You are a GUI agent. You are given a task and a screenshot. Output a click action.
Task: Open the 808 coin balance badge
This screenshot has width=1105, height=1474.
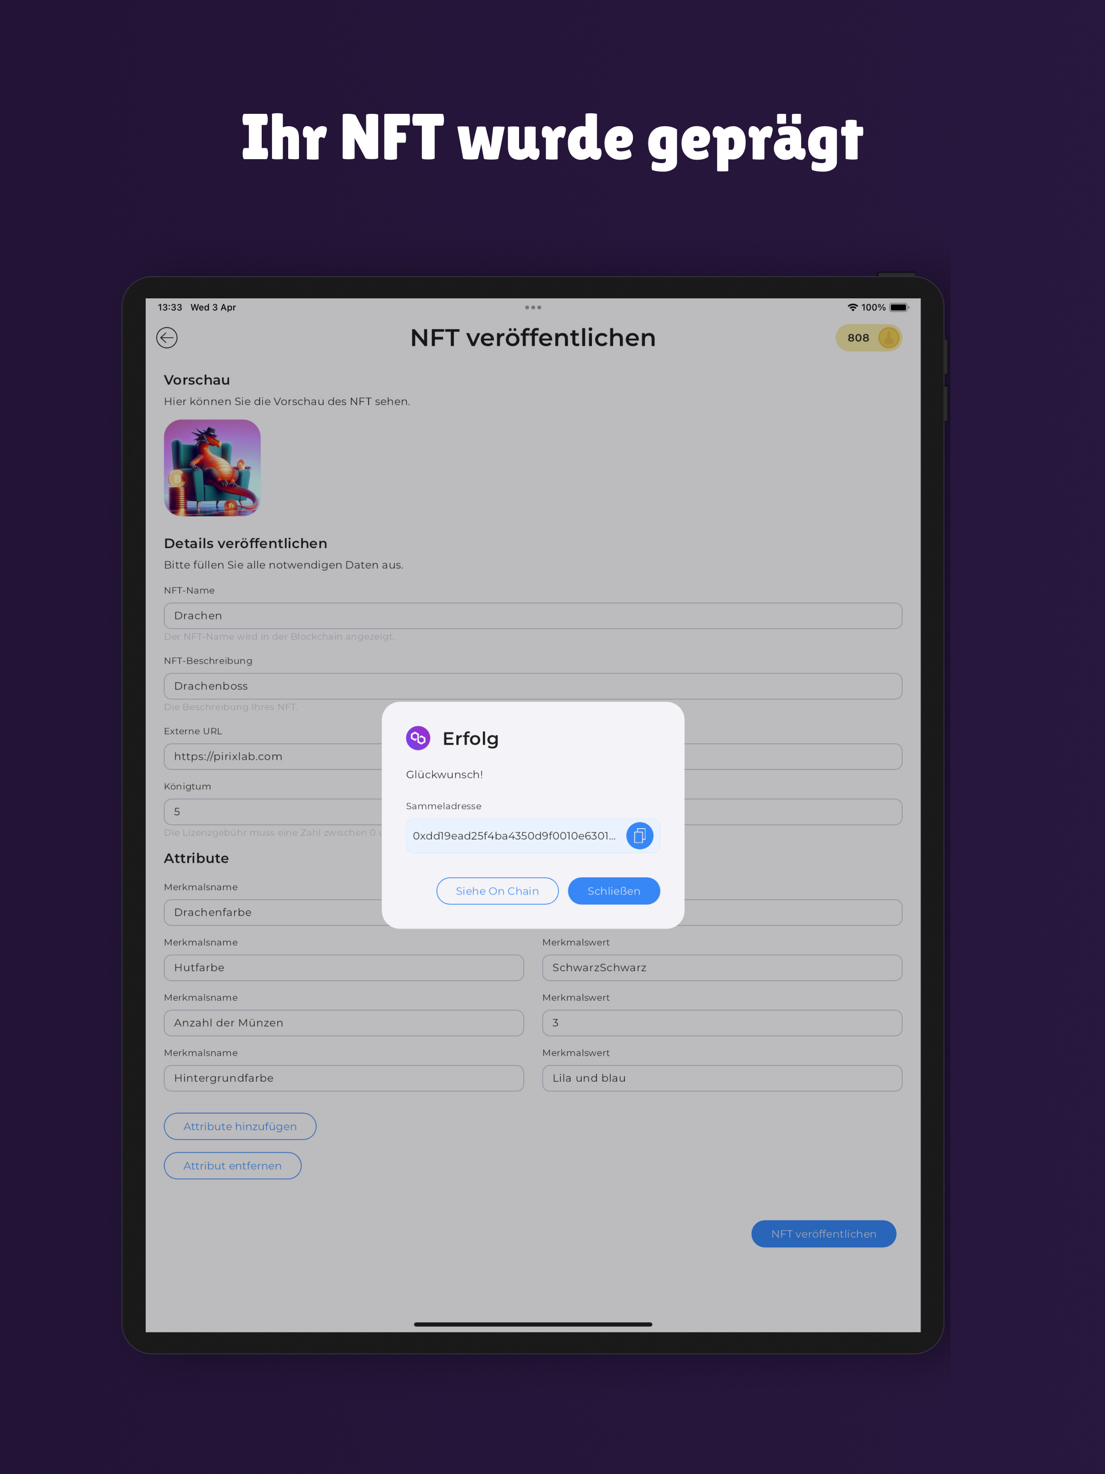pos(868,338)
